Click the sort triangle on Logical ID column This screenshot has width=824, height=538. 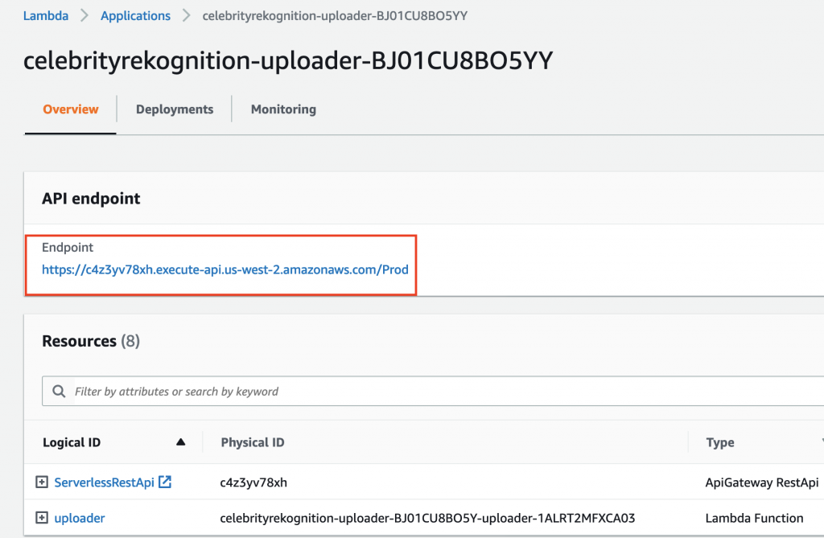(x=180, y=441)
